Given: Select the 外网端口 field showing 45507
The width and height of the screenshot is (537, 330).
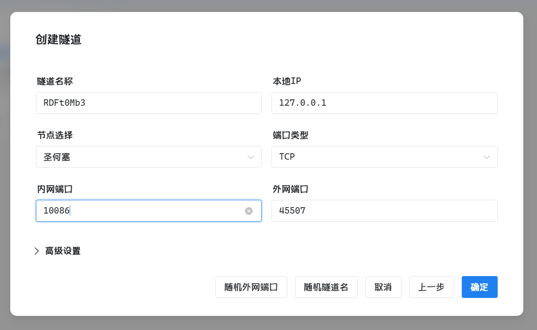Looking at the screenshot, I should pyautogui.click(x=384, y=211).
